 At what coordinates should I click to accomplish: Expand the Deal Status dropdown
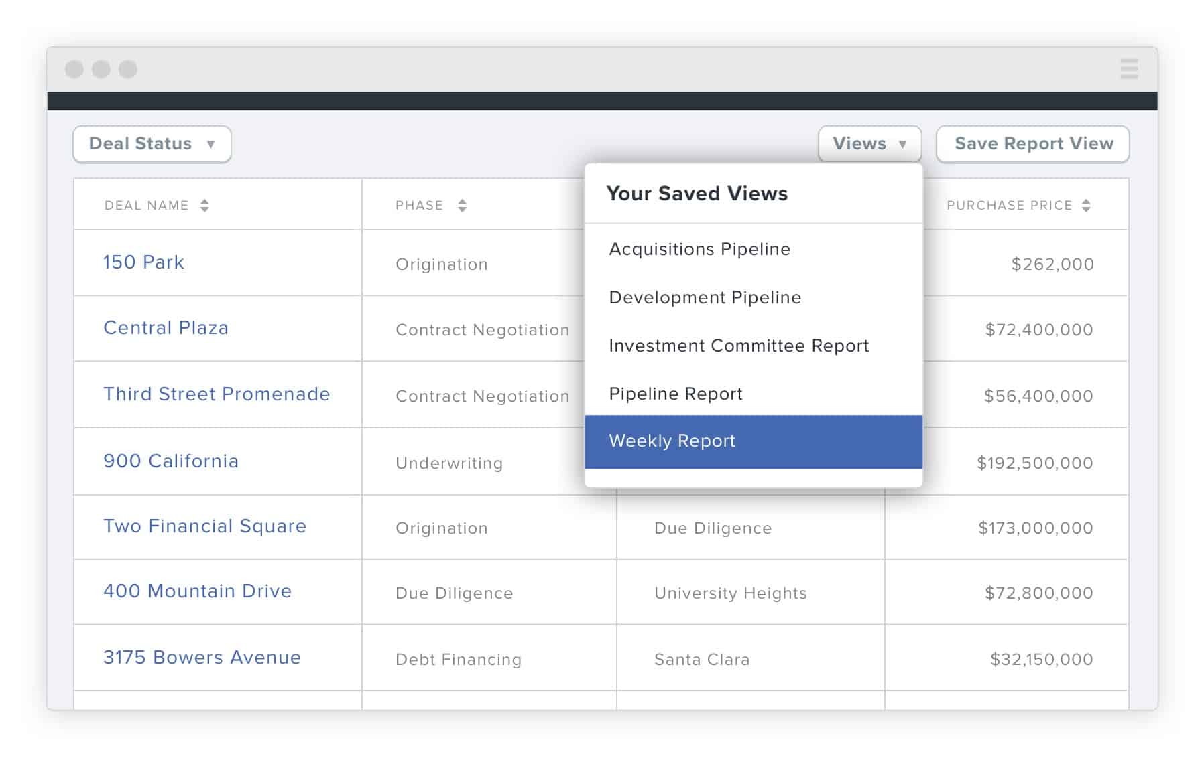152,144
